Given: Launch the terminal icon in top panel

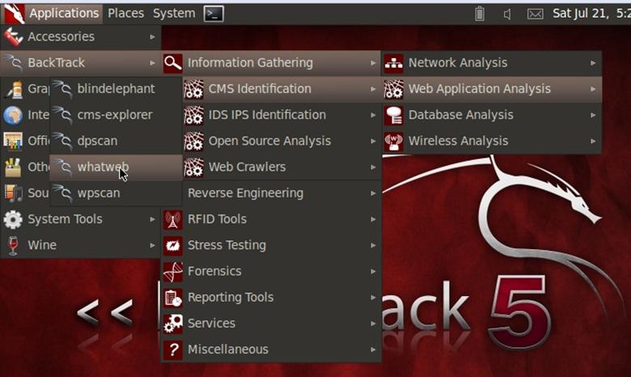Looking at the screenshot, I should click(214, 13).
